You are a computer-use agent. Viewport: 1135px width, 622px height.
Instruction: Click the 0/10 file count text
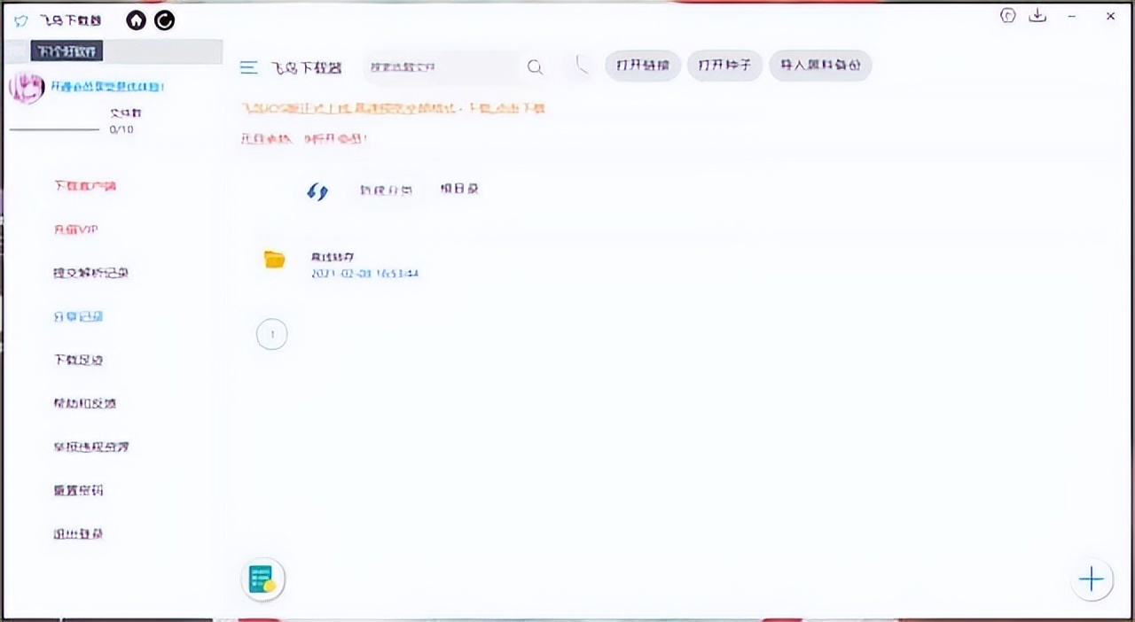(x=121, y=129)
